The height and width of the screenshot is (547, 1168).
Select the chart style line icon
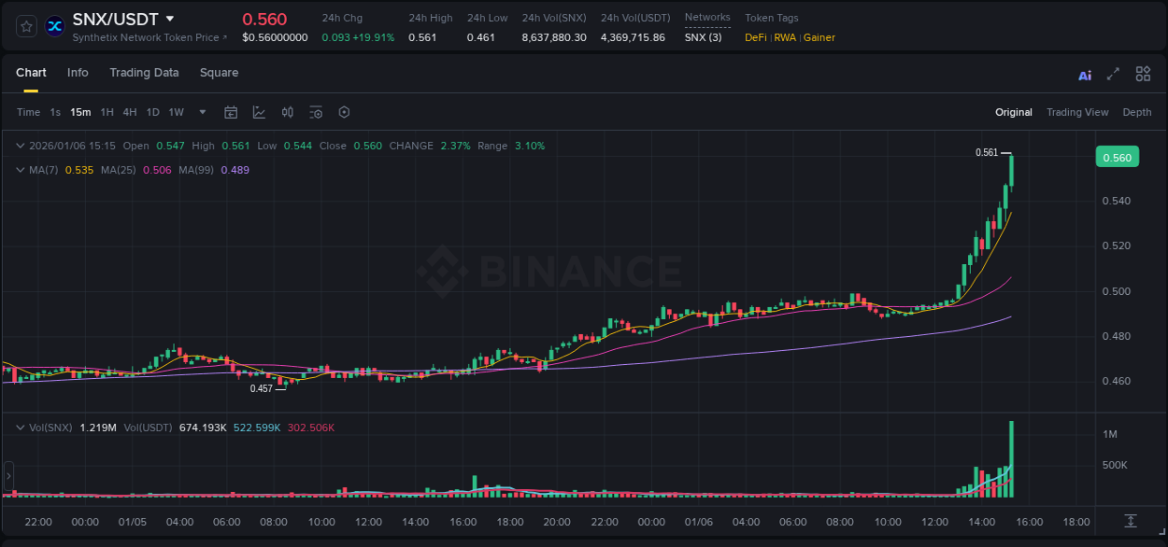click(259, 112)
